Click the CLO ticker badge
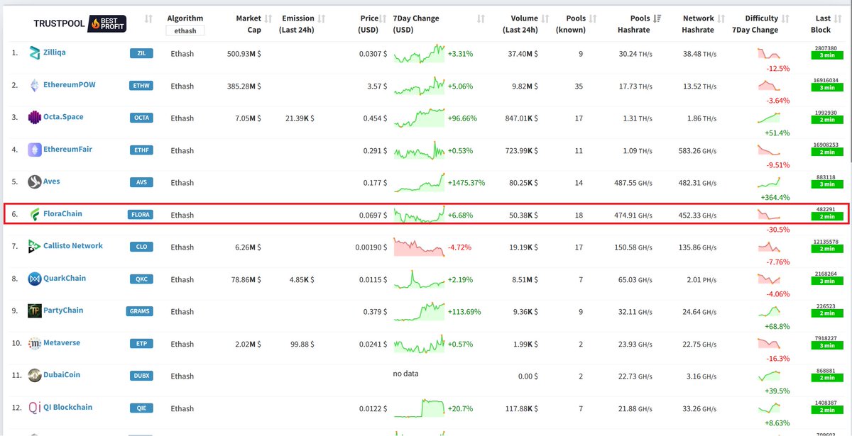The width and height of the screenshot is (852, 436). click(x=141, y=247)
